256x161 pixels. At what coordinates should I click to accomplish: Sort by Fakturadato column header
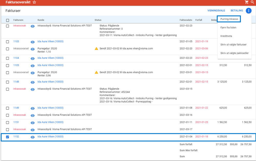pyautogui.click(x=186, y=20)
